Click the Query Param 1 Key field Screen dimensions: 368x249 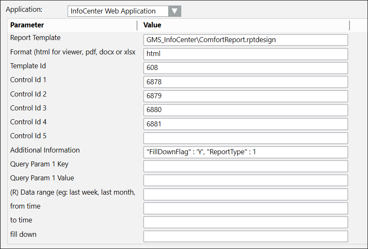coord(245,166)
